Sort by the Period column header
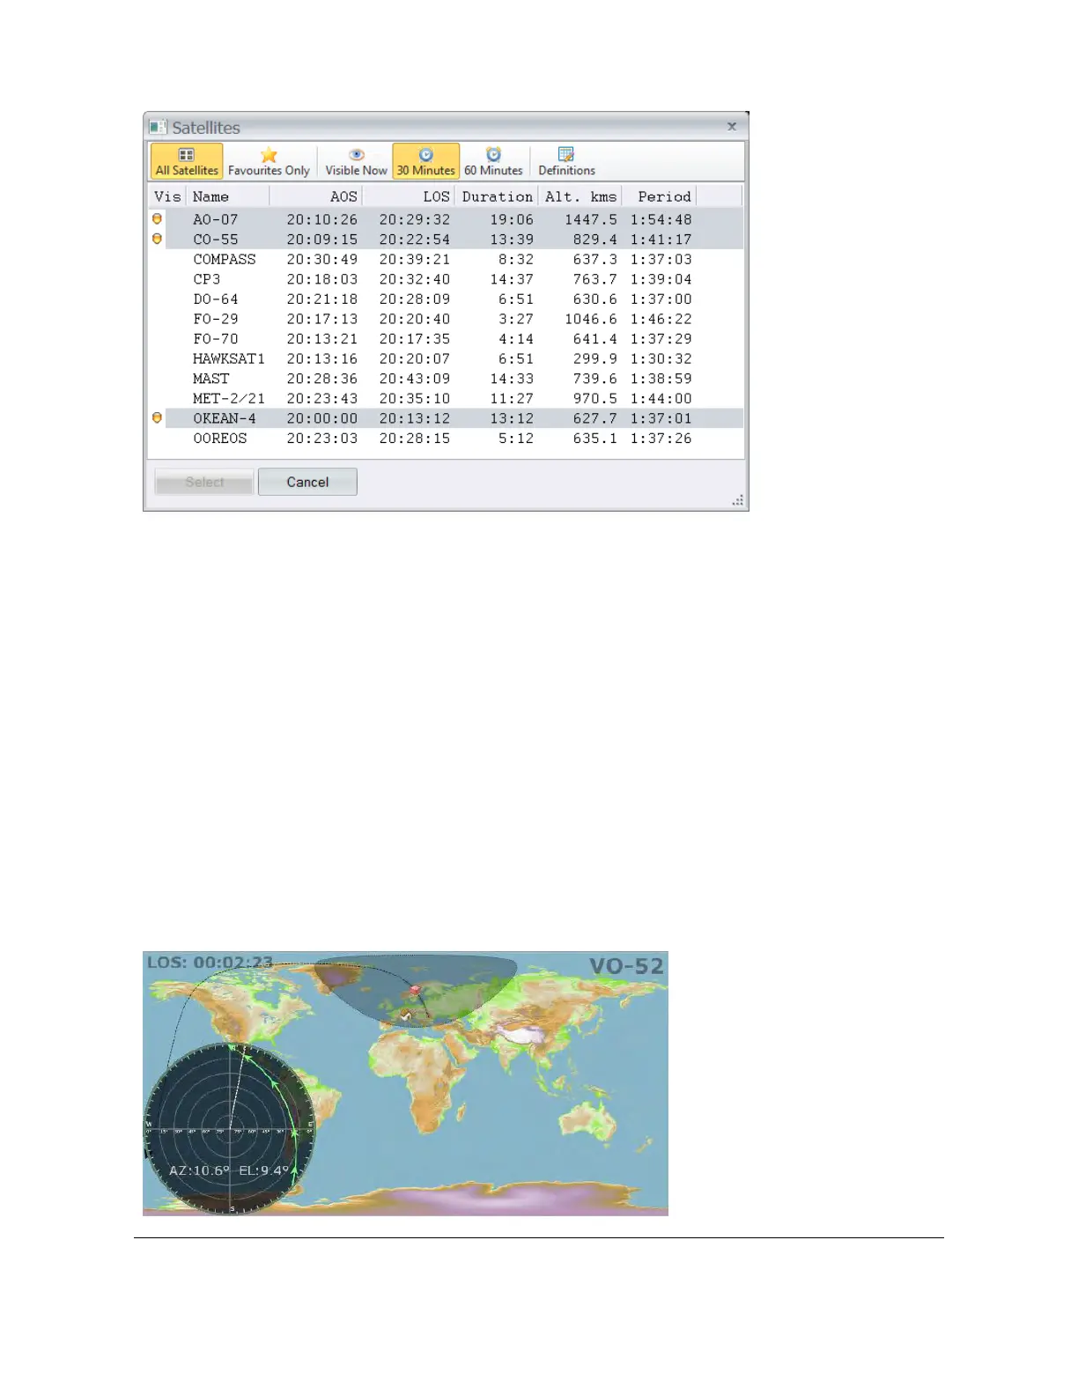Viewport: 1078px width, 1395px height. 660,196
